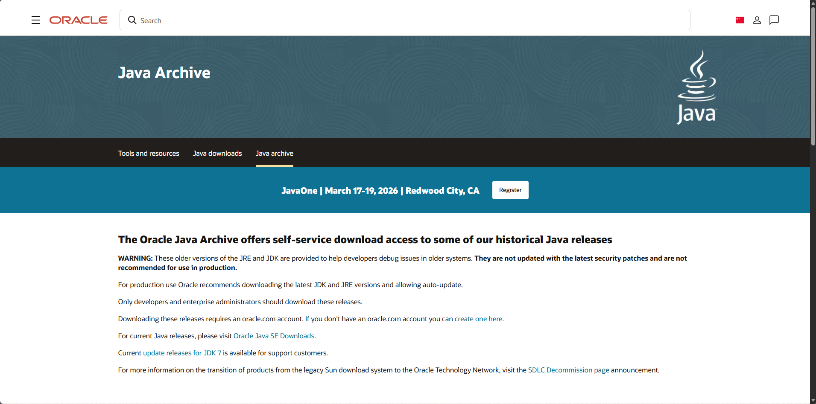Select the Java archive tab
This screenshot has height=404, width=816.
click(275, 153)
